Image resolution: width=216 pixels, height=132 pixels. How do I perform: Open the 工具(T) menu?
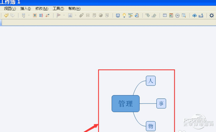pyautogui.click(x=58, y=9)
